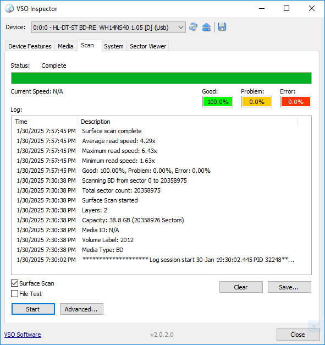Click the eject disc icon

click(x=206, y=27)
